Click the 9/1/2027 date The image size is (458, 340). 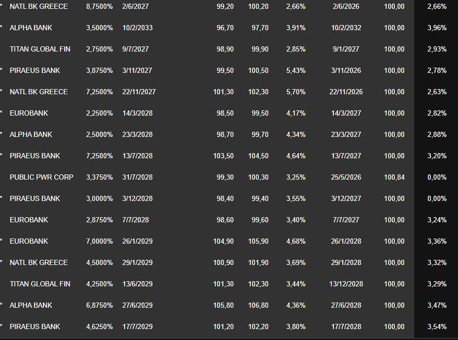click(x=346, y=49)
